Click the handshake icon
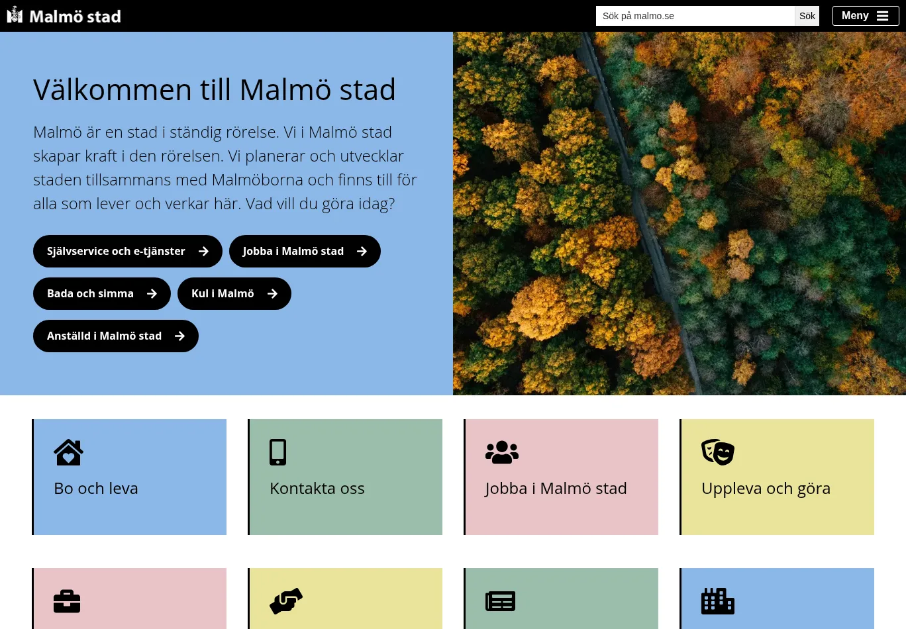Screen dimensions: 906x629 pos(285,601)
